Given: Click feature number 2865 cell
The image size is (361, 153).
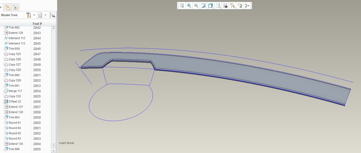Looking at the screenshot, I should (37, 149).
